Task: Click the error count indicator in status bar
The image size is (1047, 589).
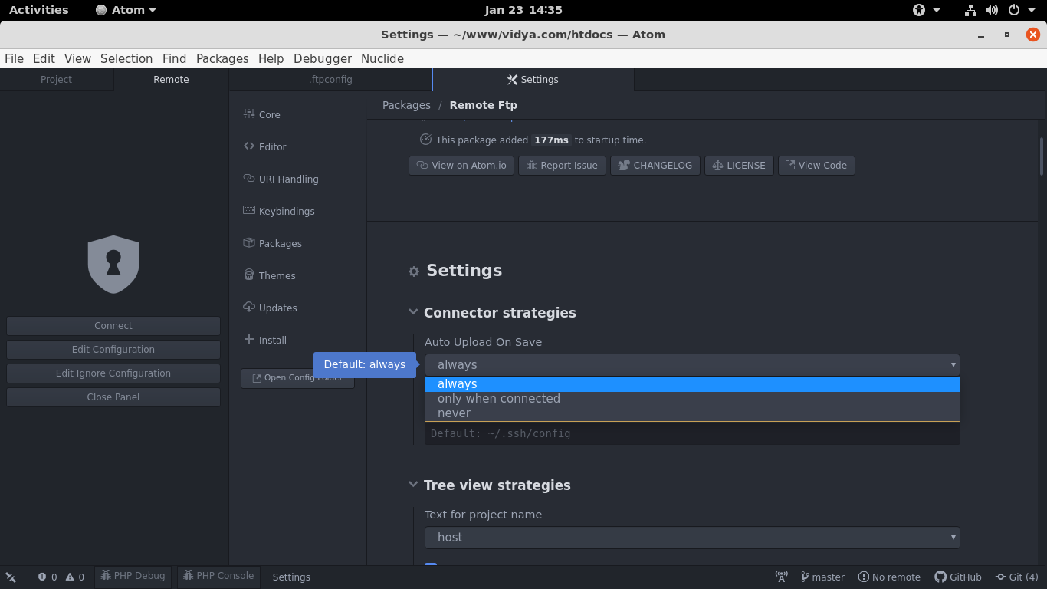Action: coord(48,577)
